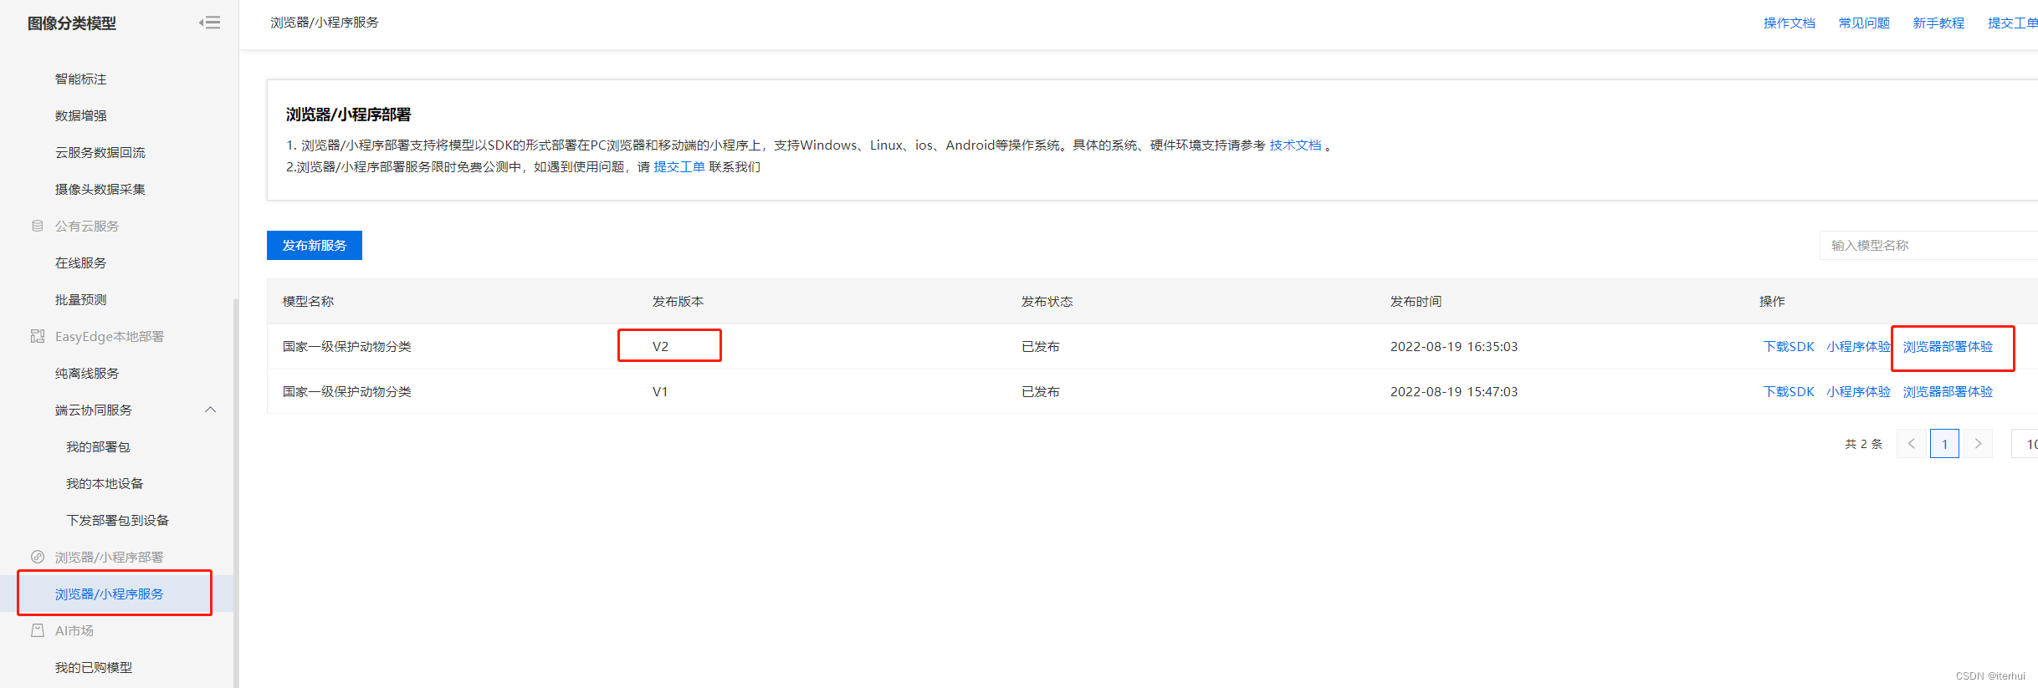This screenshot has height=688, width=2038.
Task: Click the AI市场 section header
Action: click(x=74, y=630)
